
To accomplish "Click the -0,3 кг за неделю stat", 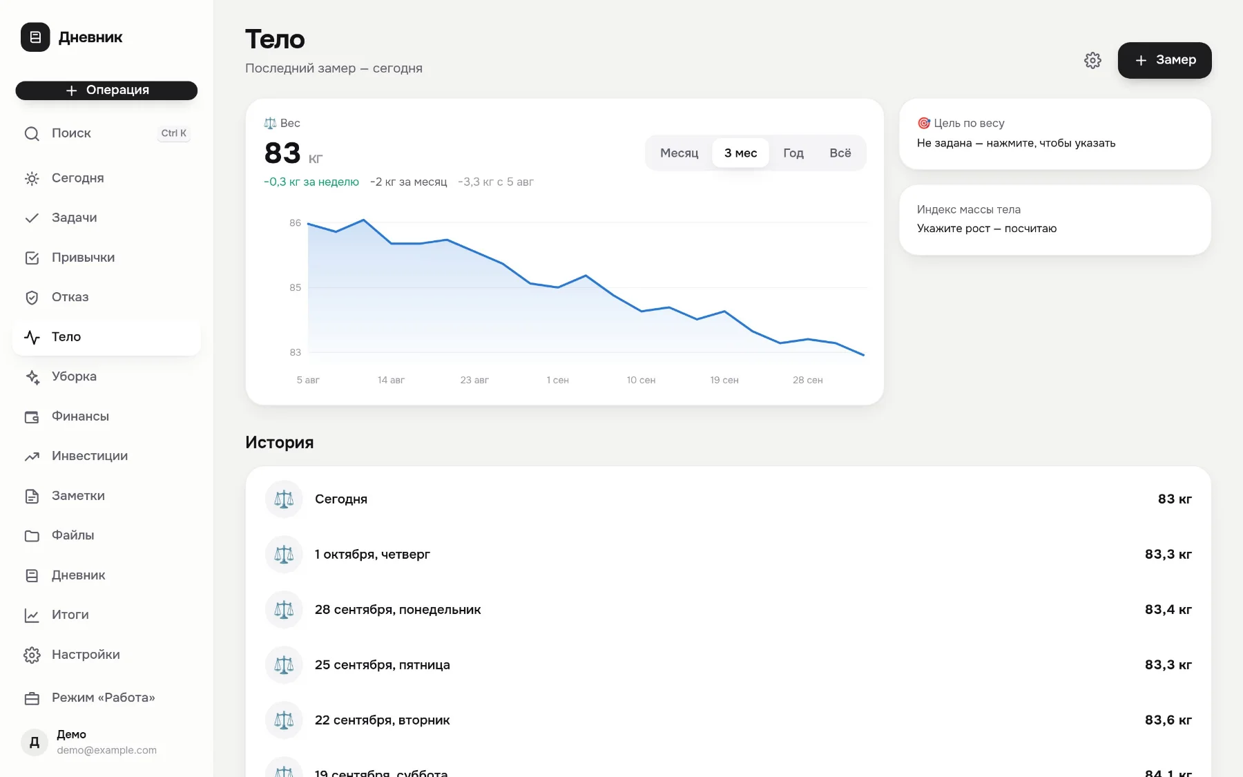I will point(311,182).
